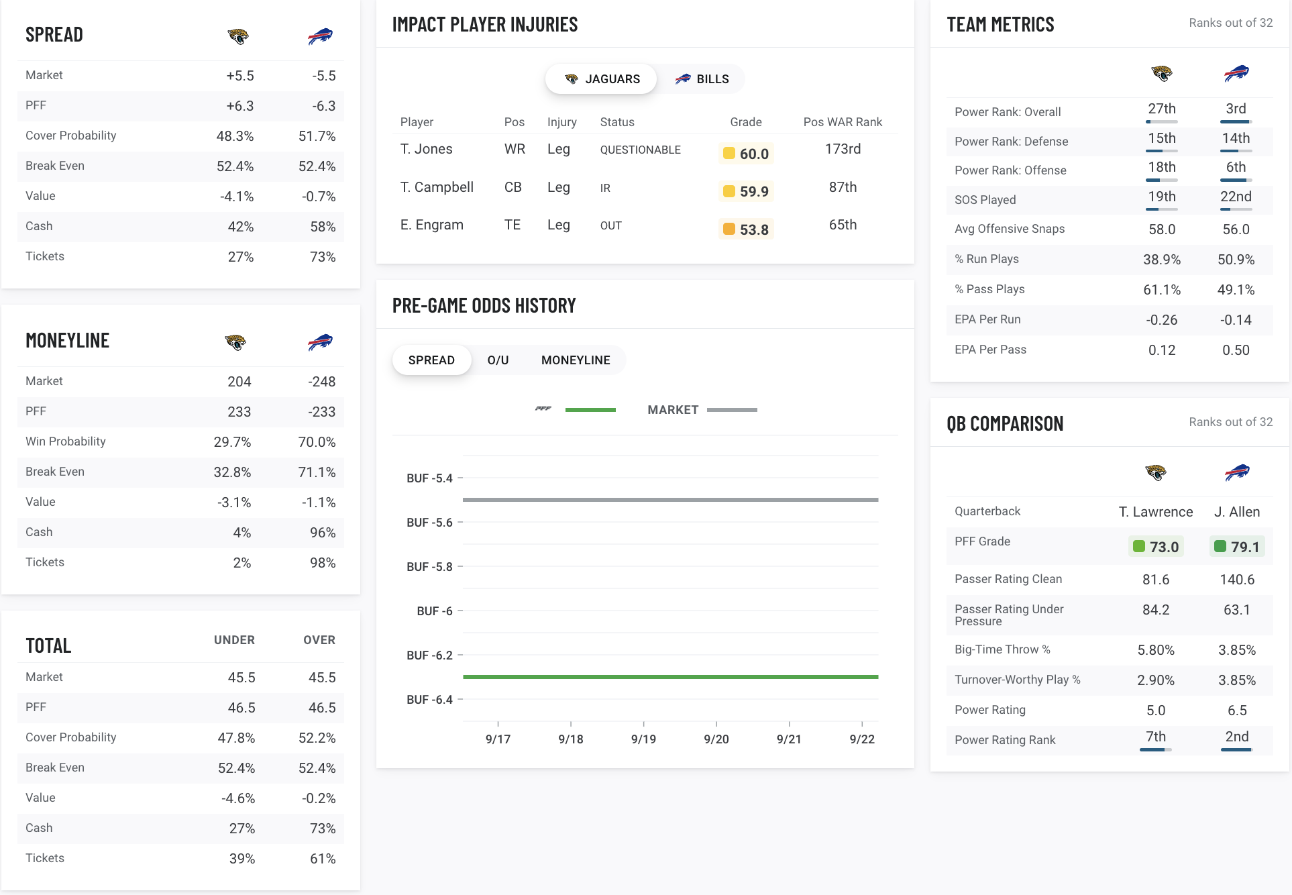Open T. Lawrence quarterback link
Screen dimensions: 1292x895
[1155, 512]
